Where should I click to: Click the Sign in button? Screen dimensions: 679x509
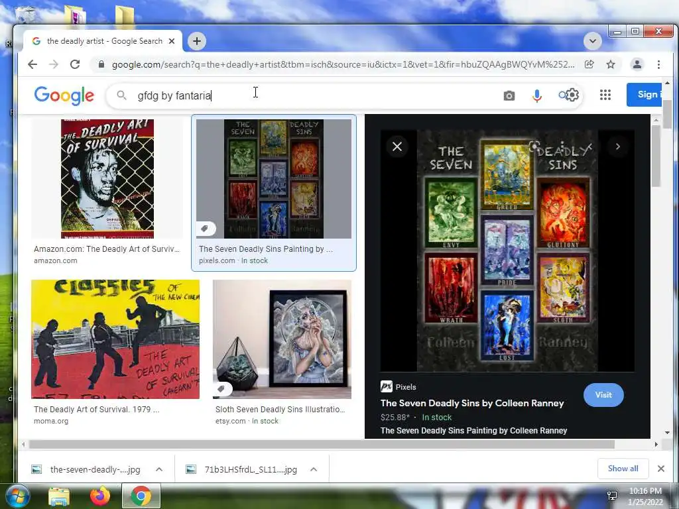(644, 94)
